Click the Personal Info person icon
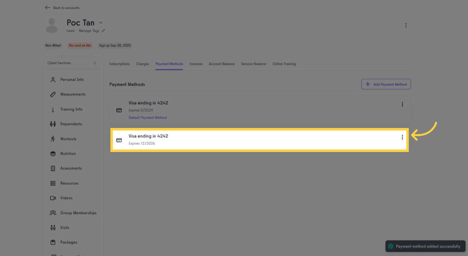 pyautogui.click(x=53, y=80)
